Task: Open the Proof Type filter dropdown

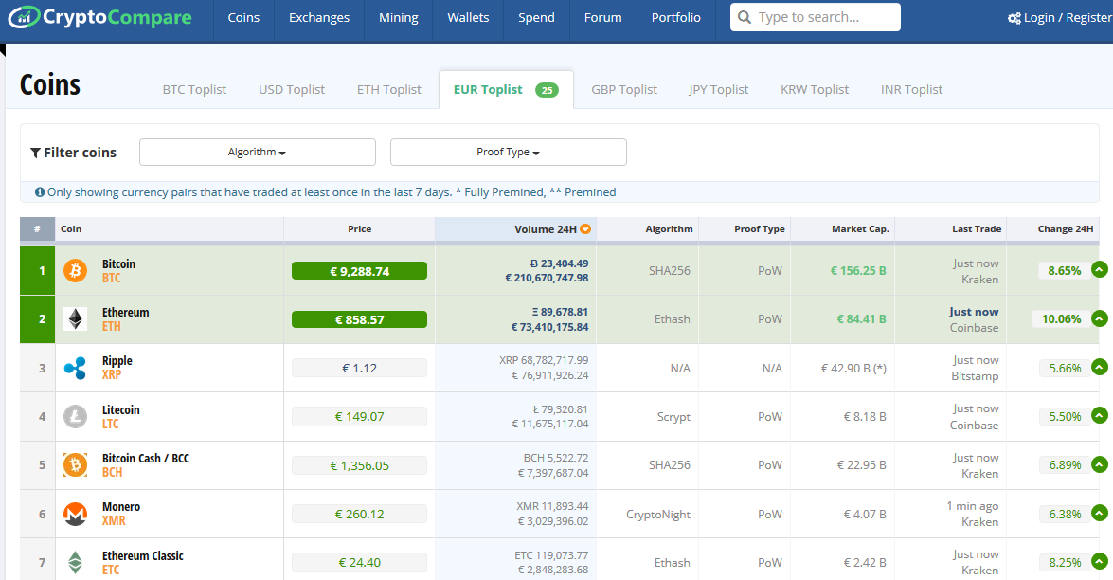Action: coord(509,152)
